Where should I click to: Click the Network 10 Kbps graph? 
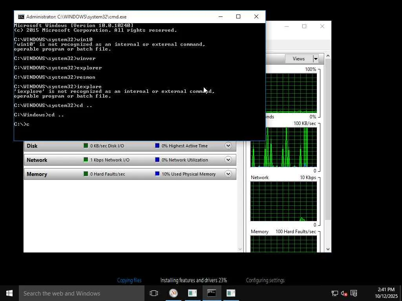283,201
